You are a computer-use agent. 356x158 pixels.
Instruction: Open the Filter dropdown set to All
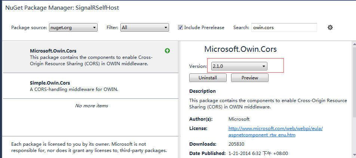click(x=145, y=28)
